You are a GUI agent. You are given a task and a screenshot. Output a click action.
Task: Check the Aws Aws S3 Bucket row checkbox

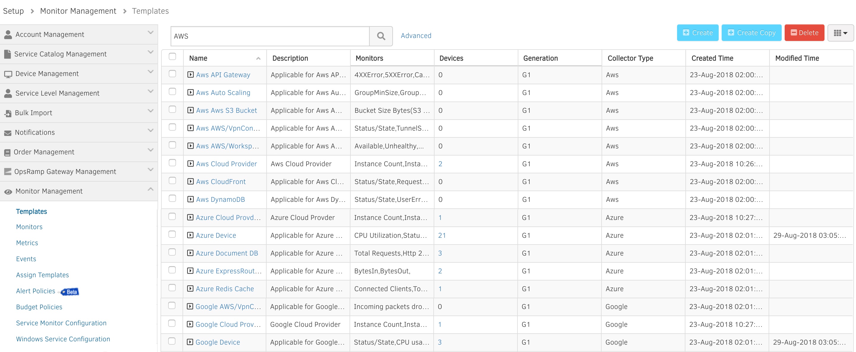[x=172, y=110]
